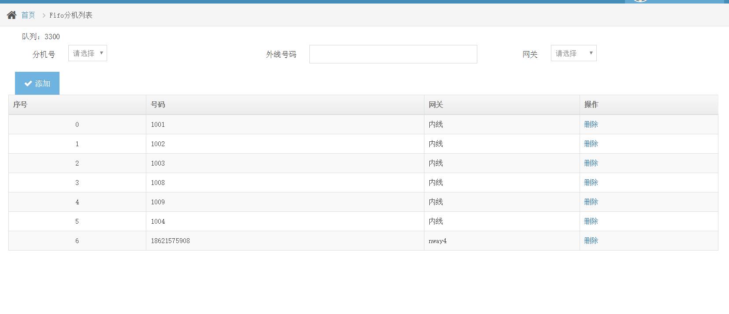Remove extension 1004 via 删除
The width and height of the screenshot is (729, 314).
[x=591, y=221]
